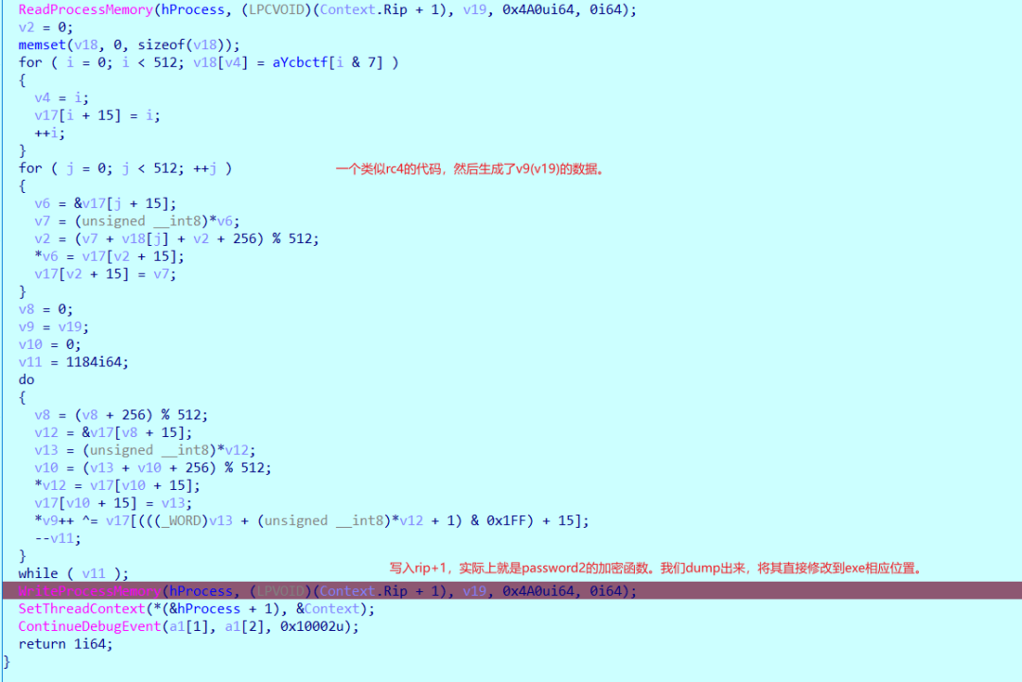Click the 'return 1i64;' statement

(x=65, y=643)
